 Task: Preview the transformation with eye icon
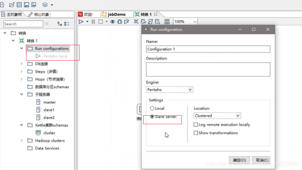pos(113,22)
